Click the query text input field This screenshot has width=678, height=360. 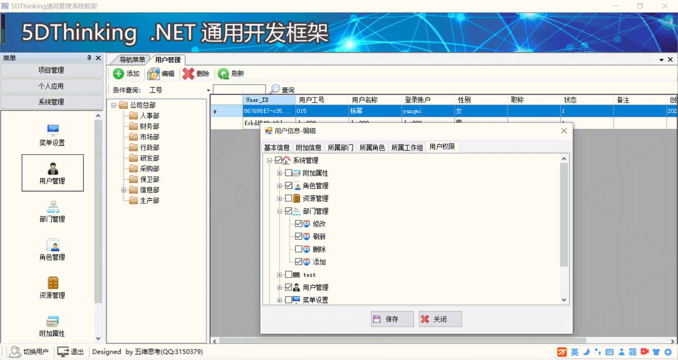click(x=239, y=89)
